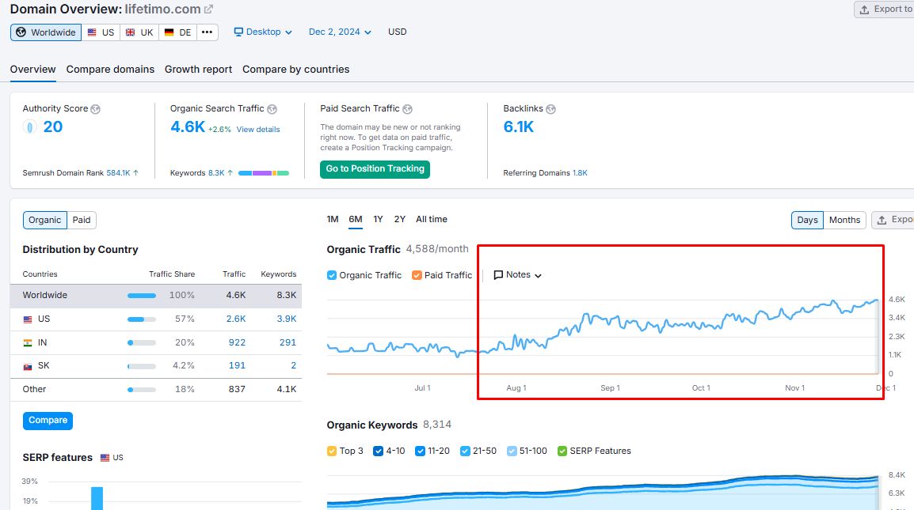This screenshot has height=510, width=914.
Task: Open lifetimo.com external link icon
Action: 208,9
